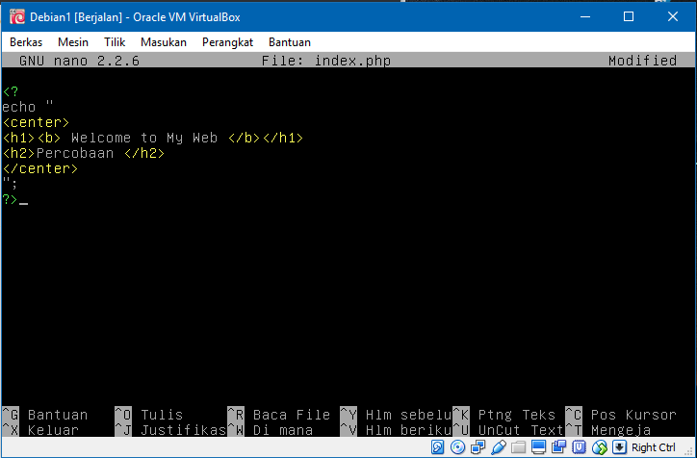Open the Perangkat menu
The width and height of the screenshot is (697, 458).
227,42
